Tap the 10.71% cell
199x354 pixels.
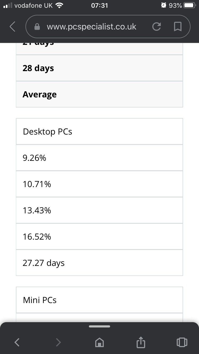point(99,184)
